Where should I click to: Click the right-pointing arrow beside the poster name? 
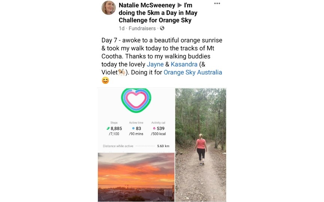[x=180, y=5]
